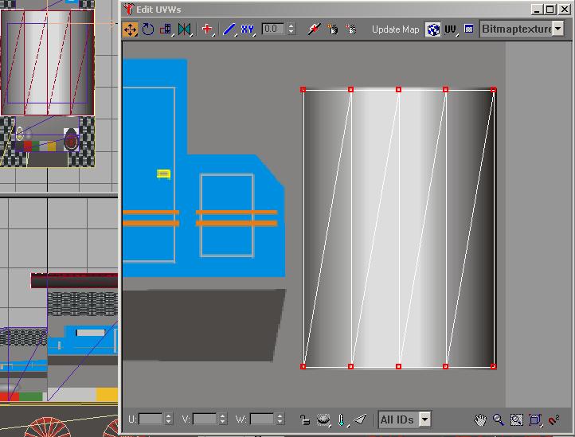Screen dimensions: 575x437
Task: Select the top-right corner UV vertex handle
Action: click(493, 89)
